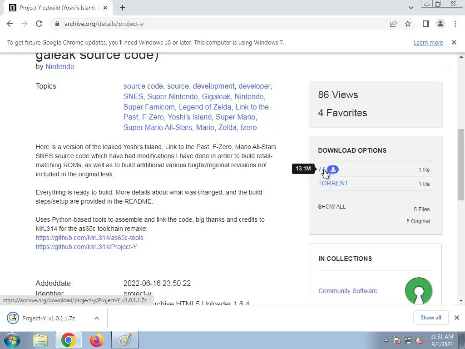
Task: Open Paint from the taskbar
Action: (x=124, y=340)
